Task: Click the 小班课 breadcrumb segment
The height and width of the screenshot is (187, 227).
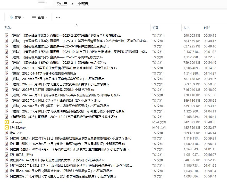Action: 83,4
